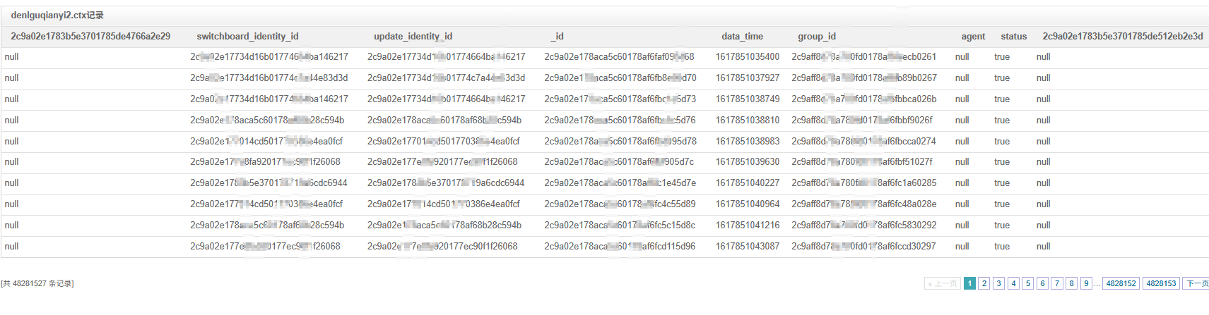The image size is (1209, 315).
Task: Go to last page 4828153
Action: [x=1161, y=283]
